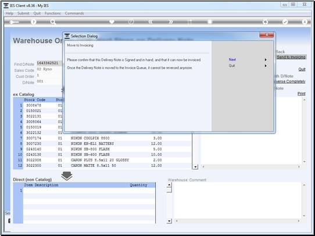The height and width of the screenshot is (236, 315).
Task: Click the key icon in the toolbar
Action: click(x=14, y=22)
